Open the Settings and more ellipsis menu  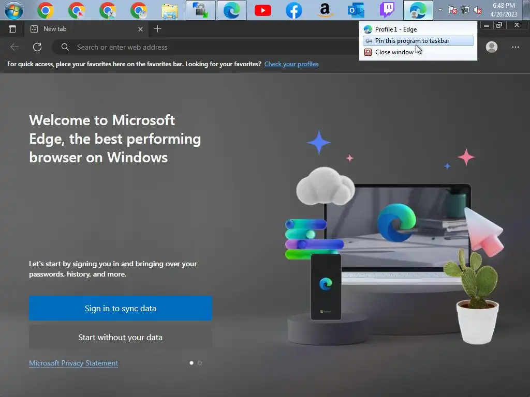click(515, 47)
